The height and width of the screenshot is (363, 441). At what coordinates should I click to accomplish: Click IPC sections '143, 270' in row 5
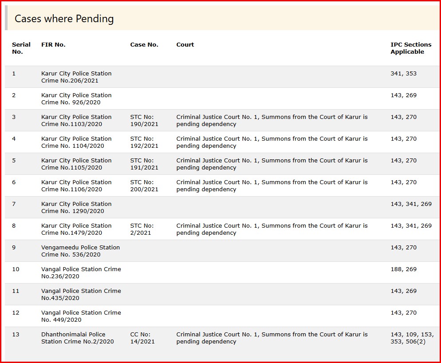403,160
